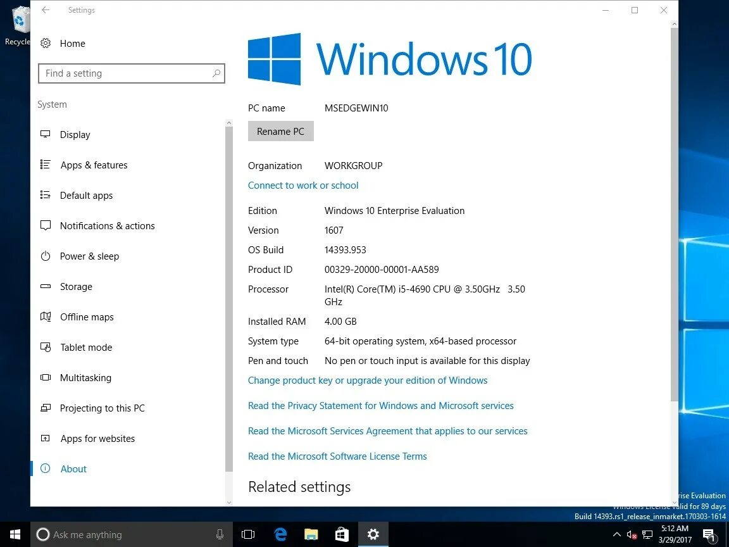Screen dimensions: 729x547
Task: Click the Default apps icon
Action: [x=45, y=196]
